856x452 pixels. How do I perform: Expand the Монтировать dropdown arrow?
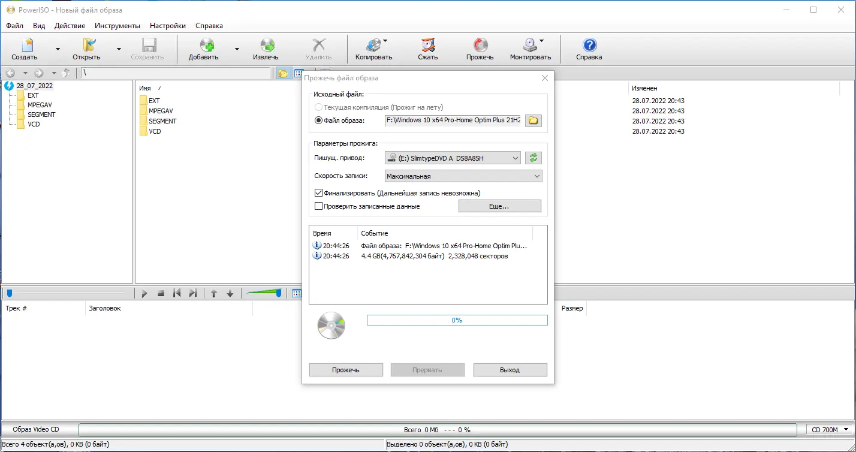point(541,41)
